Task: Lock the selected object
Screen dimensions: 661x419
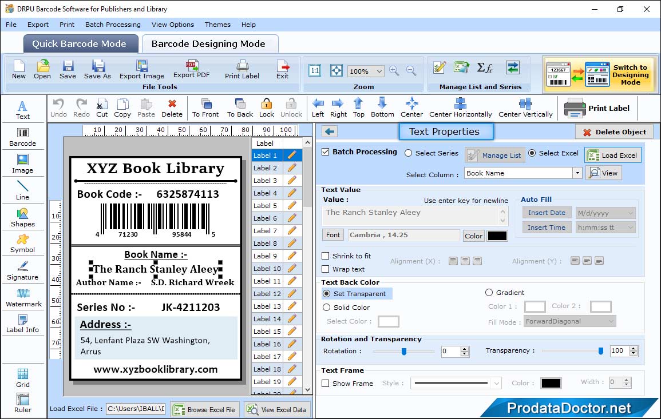Action: 267,108
